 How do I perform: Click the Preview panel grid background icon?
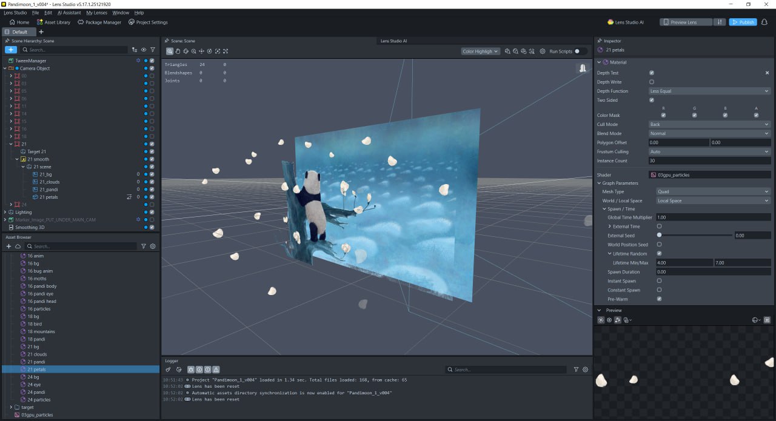click(767, 320)
